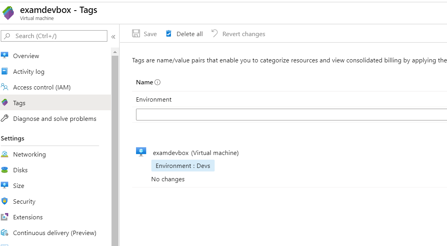
Task: Select Tags in the sidebar
Action: (55, 103)
